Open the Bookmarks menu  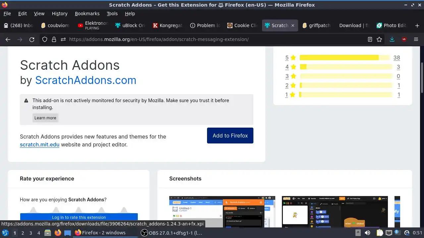pyautogui.click(x=87, y=14)
